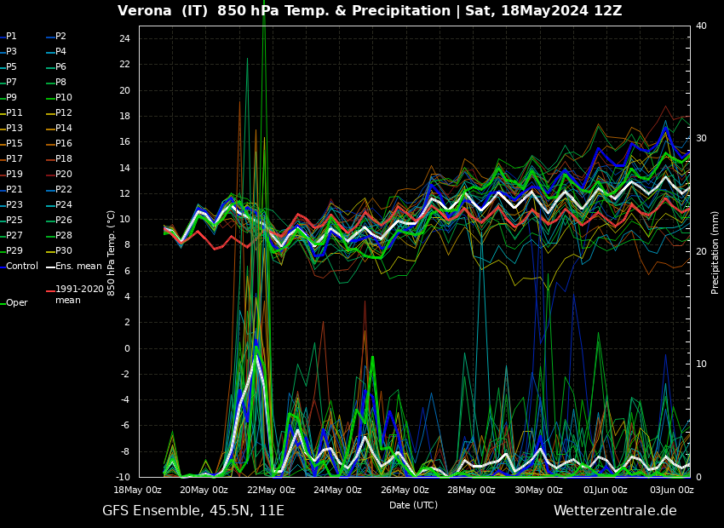Screen dimensions: 724x528
Task: Select the P9 legend entry
Action: [x=9, y=97]
